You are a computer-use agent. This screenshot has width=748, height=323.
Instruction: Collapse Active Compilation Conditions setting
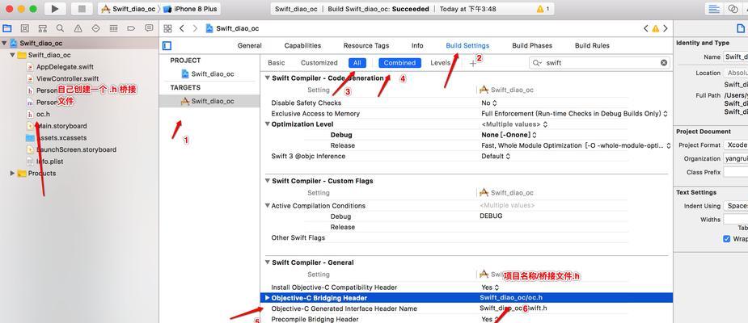[x=268, y=206]
